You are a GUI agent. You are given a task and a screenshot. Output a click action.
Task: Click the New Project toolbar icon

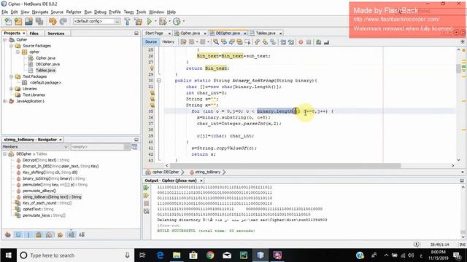(18, 21)
